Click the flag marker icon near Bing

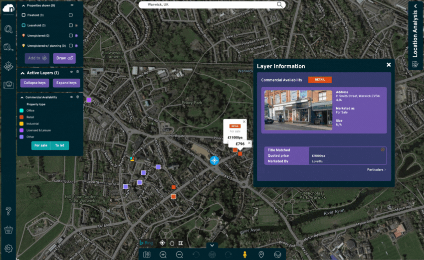click(x=181, y=243)
